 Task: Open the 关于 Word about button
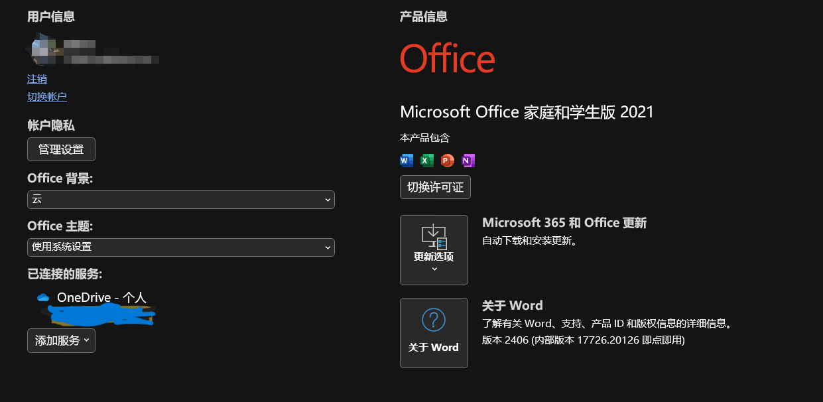(x=434, y=333)
